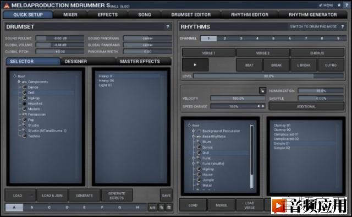Select rhythm channel 2
Image resolution: width=352 pixels, height=217 pixels.
pyautogui.click(x=225, y=39)
